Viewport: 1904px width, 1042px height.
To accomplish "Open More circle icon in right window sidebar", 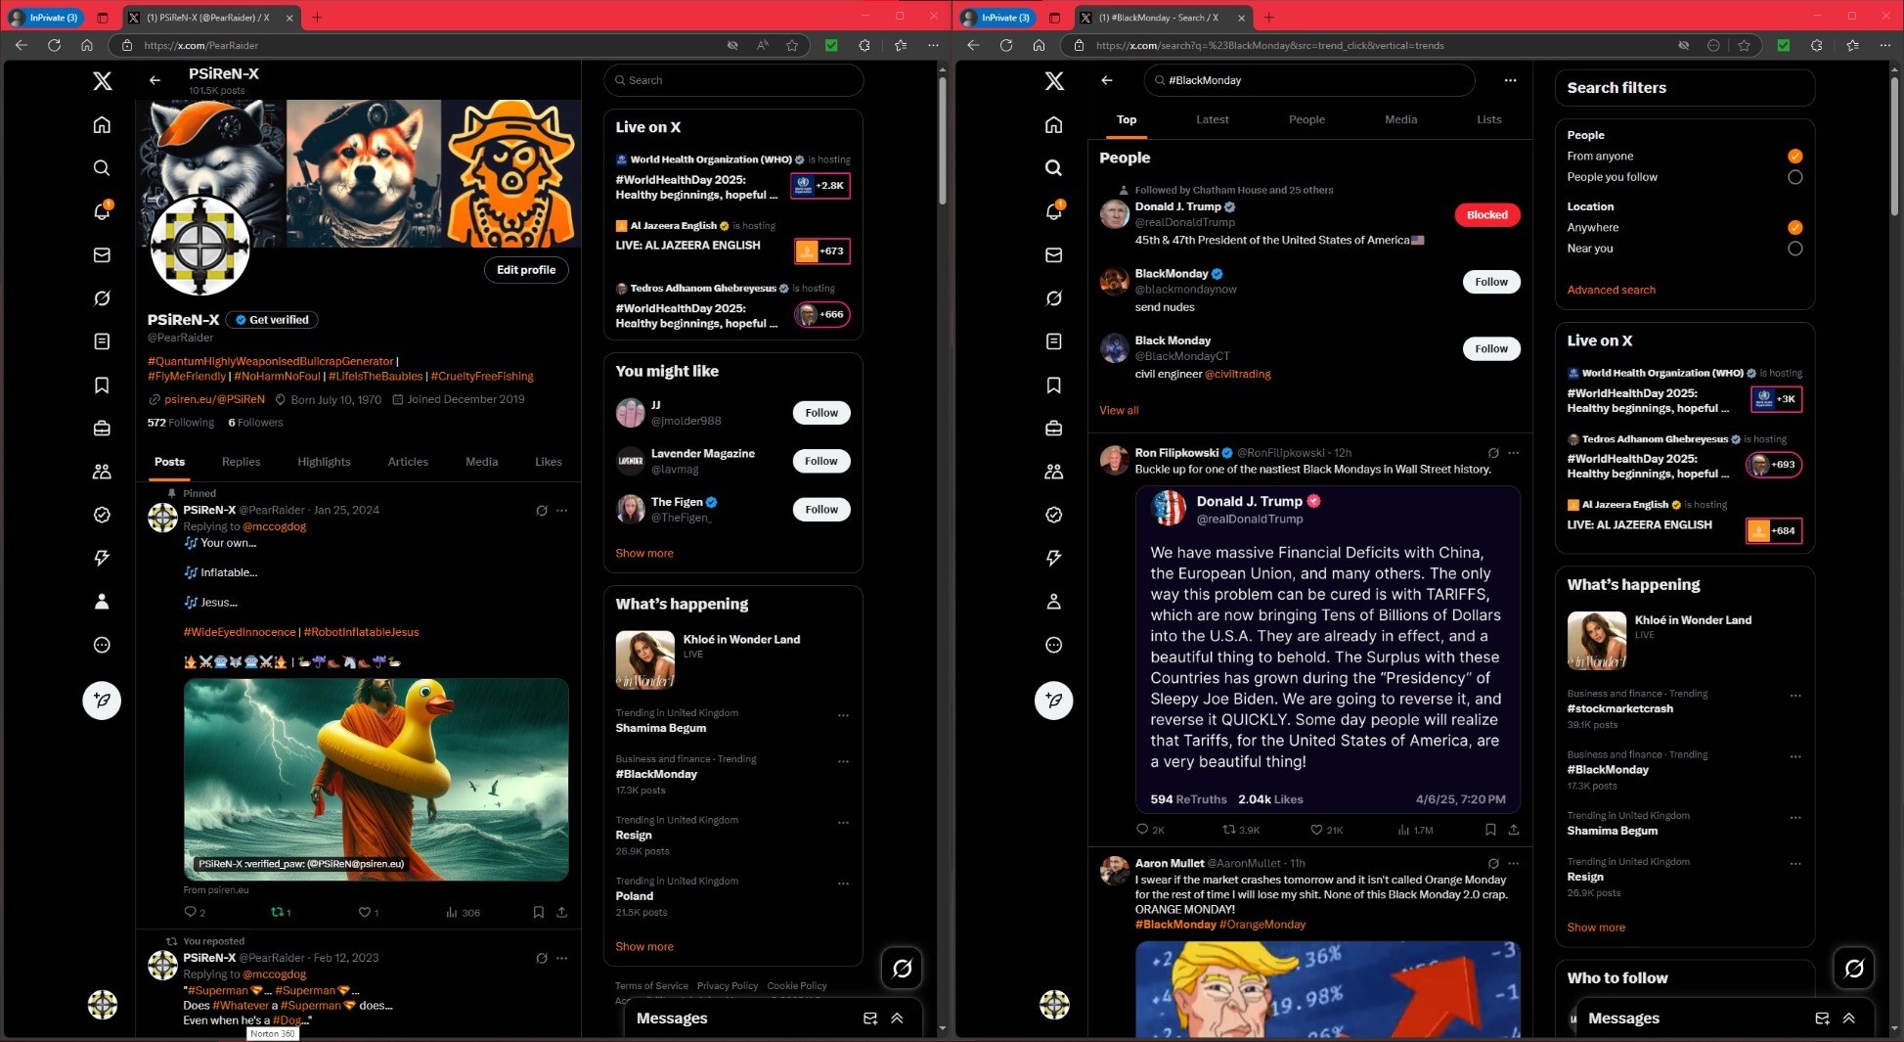I will click(1054, 645).
